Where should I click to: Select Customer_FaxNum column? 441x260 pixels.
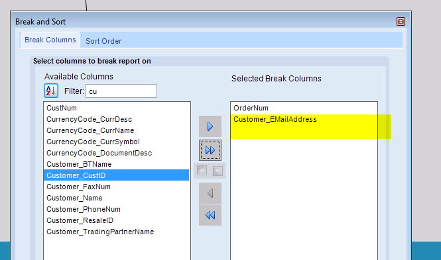(116, 187)
